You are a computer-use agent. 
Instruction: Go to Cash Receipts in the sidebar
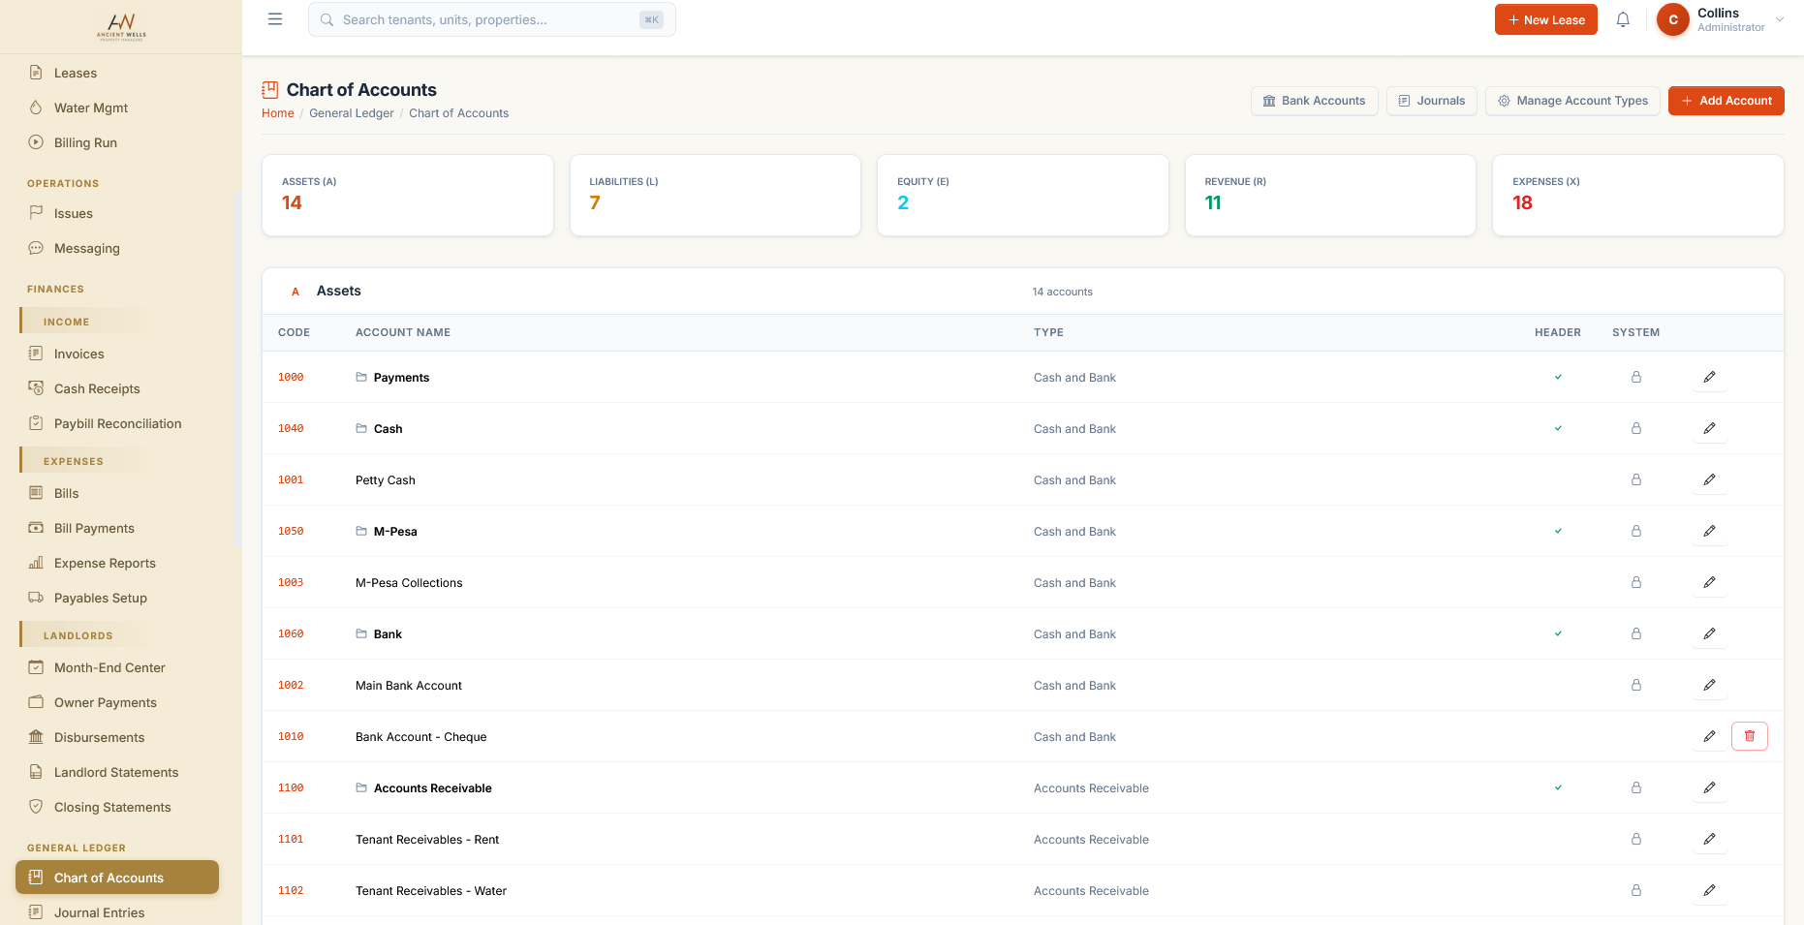pos(97,388)
